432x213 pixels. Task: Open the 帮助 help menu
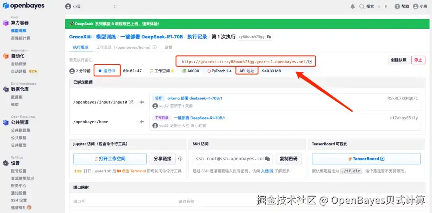pyautogui.click(x=402, y=6)
